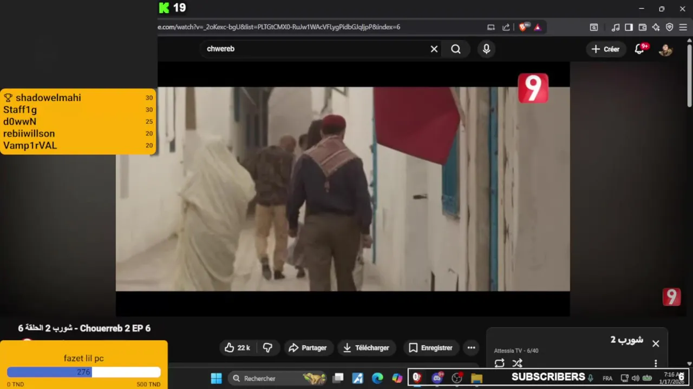Viewport: 693px width, 389px height.
Task: Open OBS Studio from the taskbar
Action: click(x=457, y=378)
